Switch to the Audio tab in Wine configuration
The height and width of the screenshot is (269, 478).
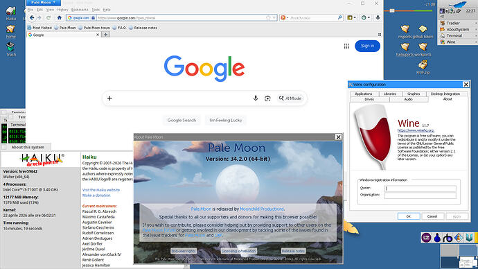point(408,99)
